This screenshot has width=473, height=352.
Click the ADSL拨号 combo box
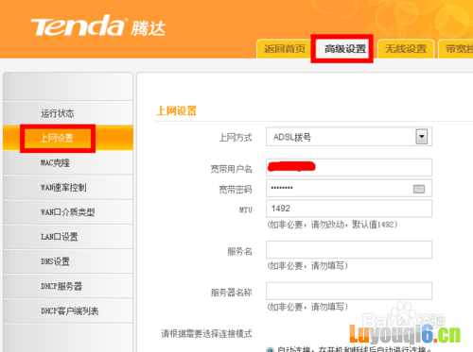tap(349, 137)
